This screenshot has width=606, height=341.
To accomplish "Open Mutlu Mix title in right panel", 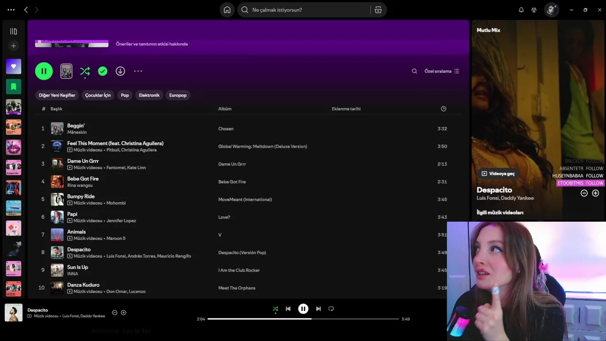I will [x=488, y=30].
